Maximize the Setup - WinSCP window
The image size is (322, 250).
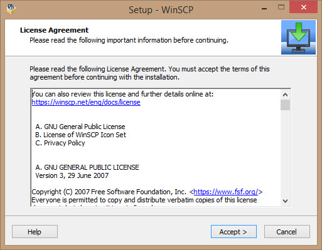[281, 8]
